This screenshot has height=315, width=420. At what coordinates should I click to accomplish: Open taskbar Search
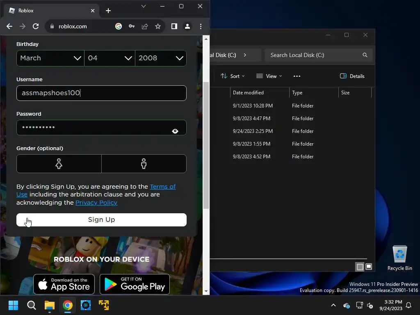[31, 305]
